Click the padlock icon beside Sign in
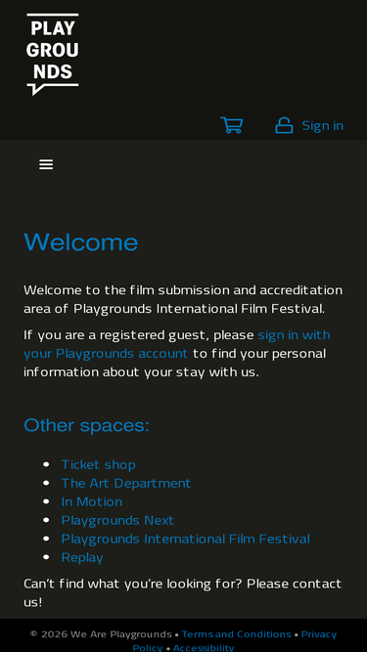367x652 pixels. coord(284,125)
